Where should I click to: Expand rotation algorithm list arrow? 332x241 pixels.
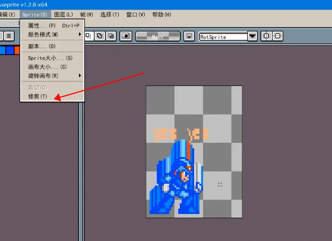click(x=252, y=36)
